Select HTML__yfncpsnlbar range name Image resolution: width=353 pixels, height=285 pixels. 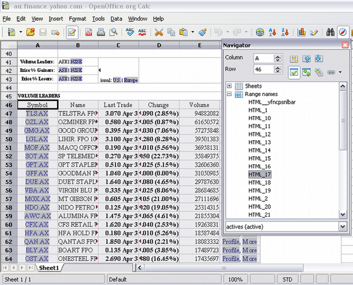(x=272, y=102)
